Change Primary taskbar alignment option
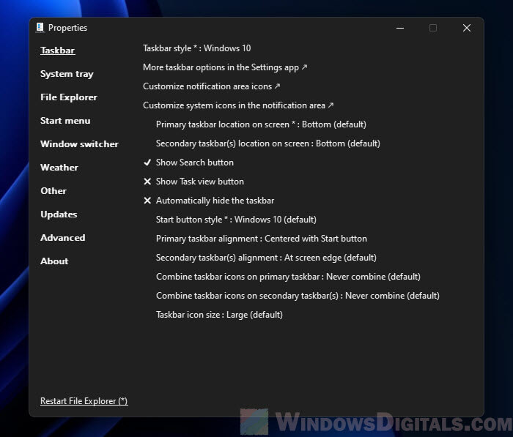The image size is (513, 437). click(x=262, y=239)
